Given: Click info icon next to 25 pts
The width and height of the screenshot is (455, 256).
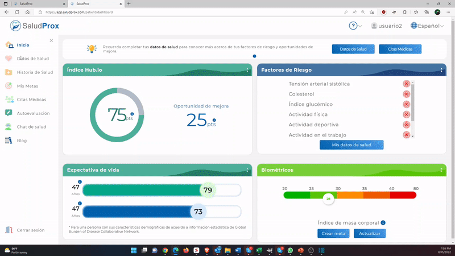Looking at the screenshot, I should point(214,120).
